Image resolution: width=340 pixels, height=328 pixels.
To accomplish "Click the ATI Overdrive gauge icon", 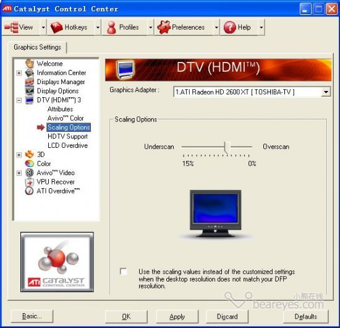I will coord(30,191).
